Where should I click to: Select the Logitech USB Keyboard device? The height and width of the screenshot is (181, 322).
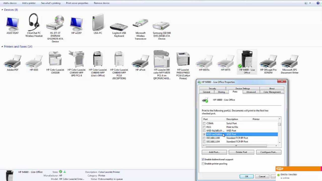(119, 30)
